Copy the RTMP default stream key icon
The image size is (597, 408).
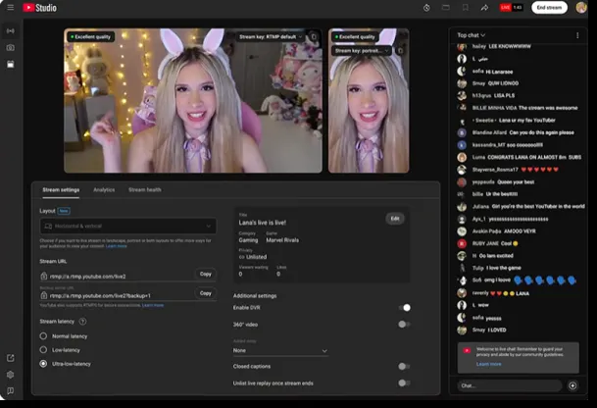point(314,37)
